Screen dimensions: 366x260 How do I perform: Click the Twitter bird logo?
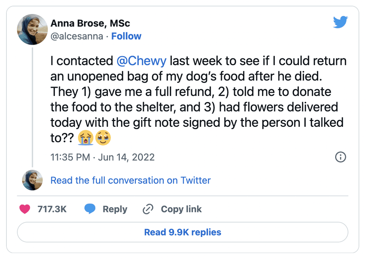coord(341,22)
